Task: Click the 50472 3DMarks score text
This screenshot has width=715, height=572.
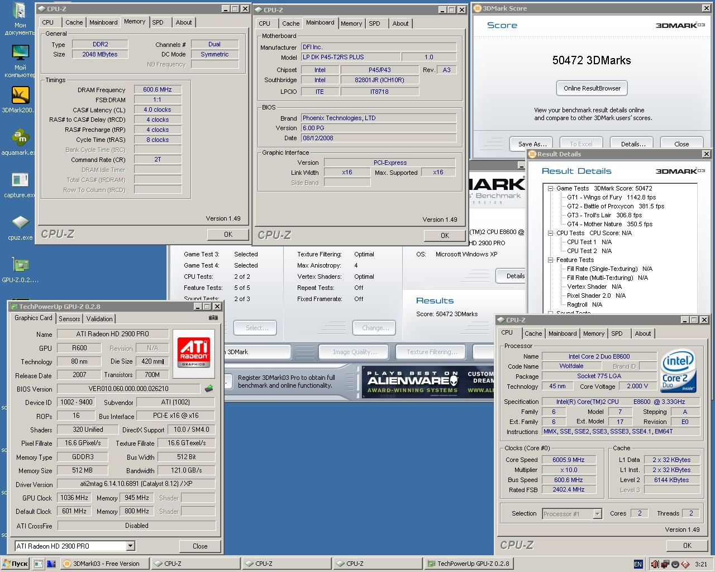Action: click(x=592, y=60)
